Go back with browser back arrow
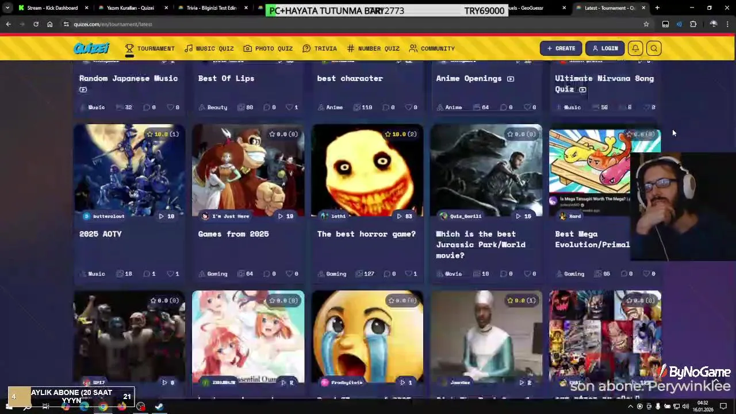This screenshot has width=736, height=414. click(8, 24)
